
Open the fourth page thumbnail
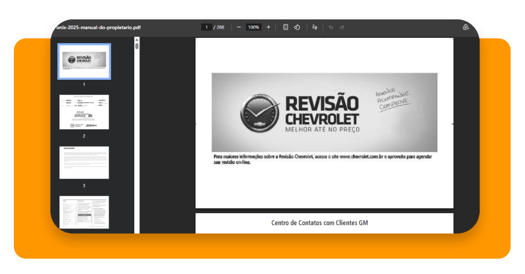click(84, 212)
